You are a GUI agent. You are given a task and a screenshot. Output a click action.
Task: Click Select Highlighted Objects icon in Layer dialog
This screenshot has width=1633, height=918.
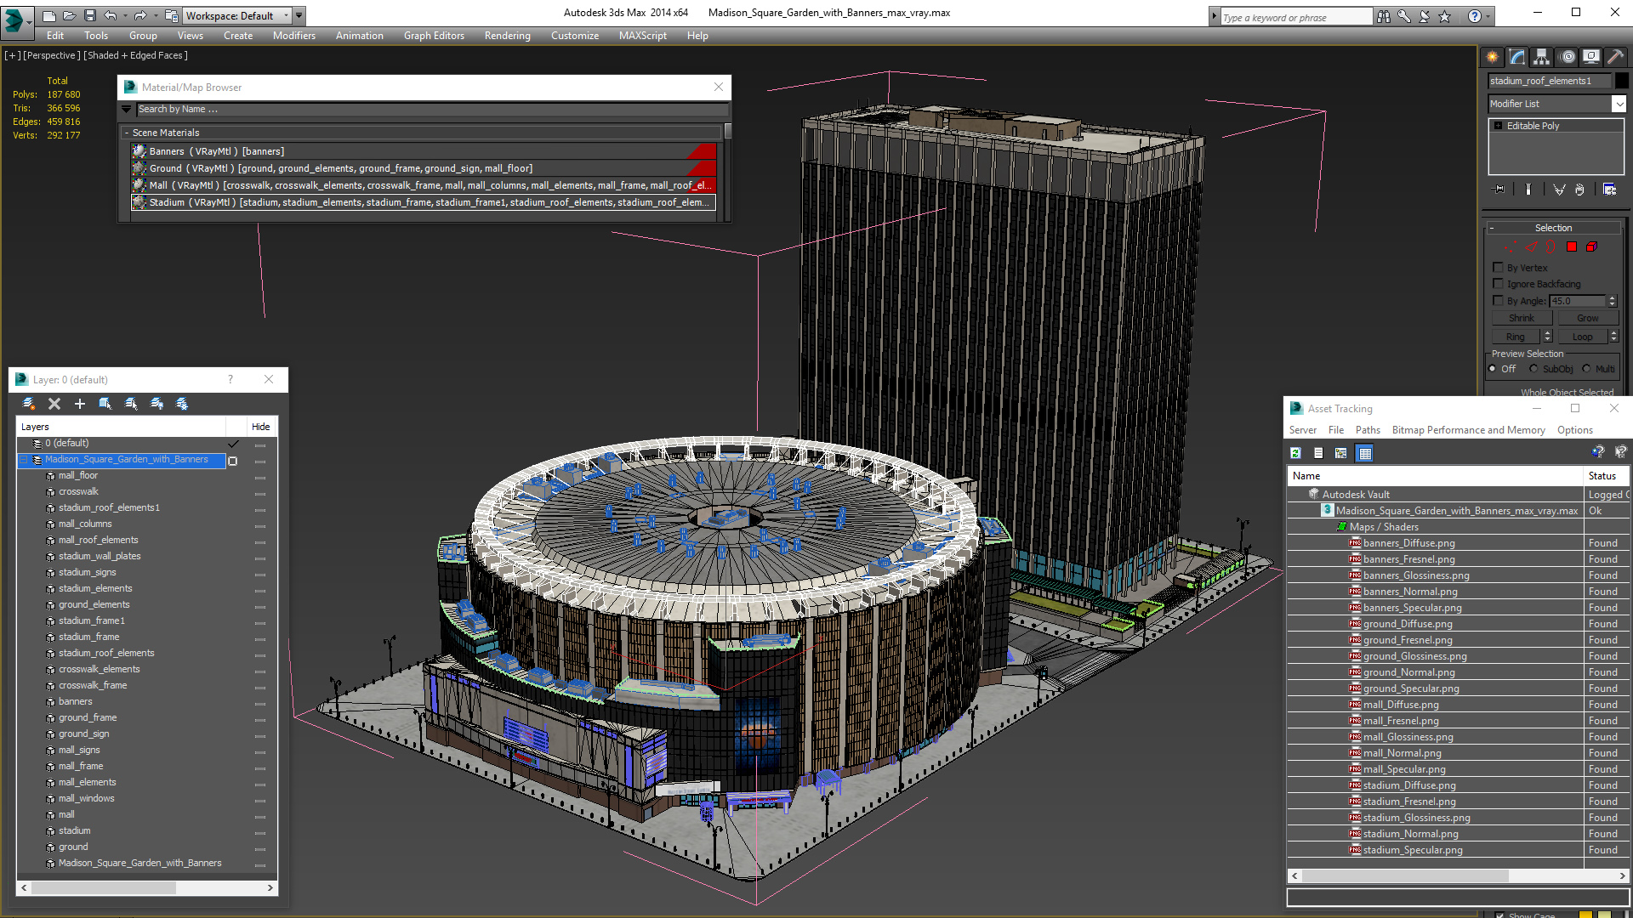105,404
